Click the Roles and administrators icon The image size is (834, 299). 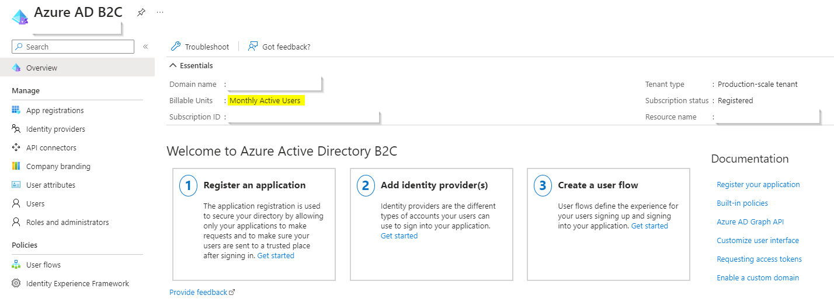pos(16,222)
